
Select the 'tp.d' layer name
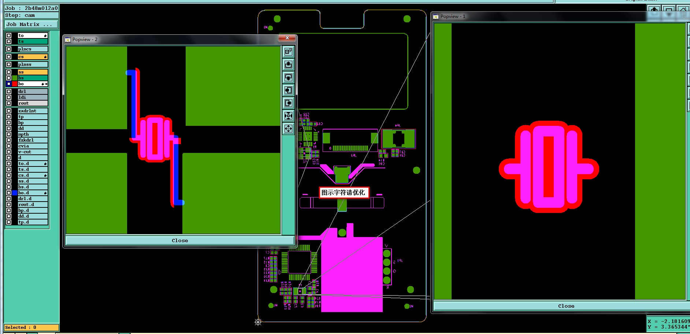click(33, 222)
